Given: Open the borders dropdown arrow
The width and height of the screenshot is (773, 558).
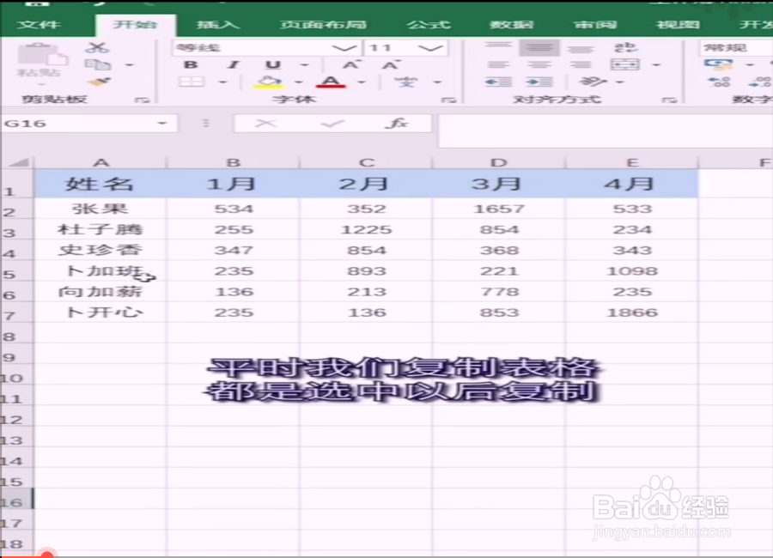Looking at the screenshot, I should 222,82.
